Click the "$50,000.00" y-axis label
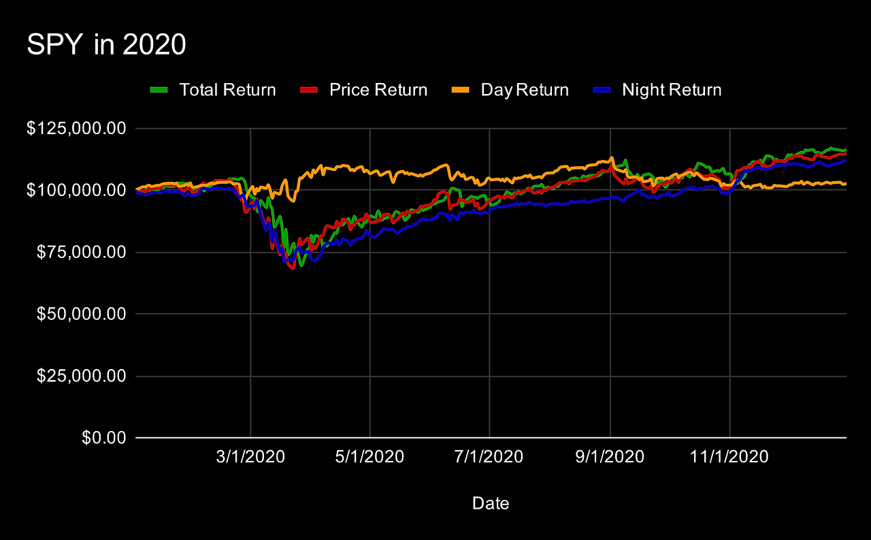 tap(80, 314)
